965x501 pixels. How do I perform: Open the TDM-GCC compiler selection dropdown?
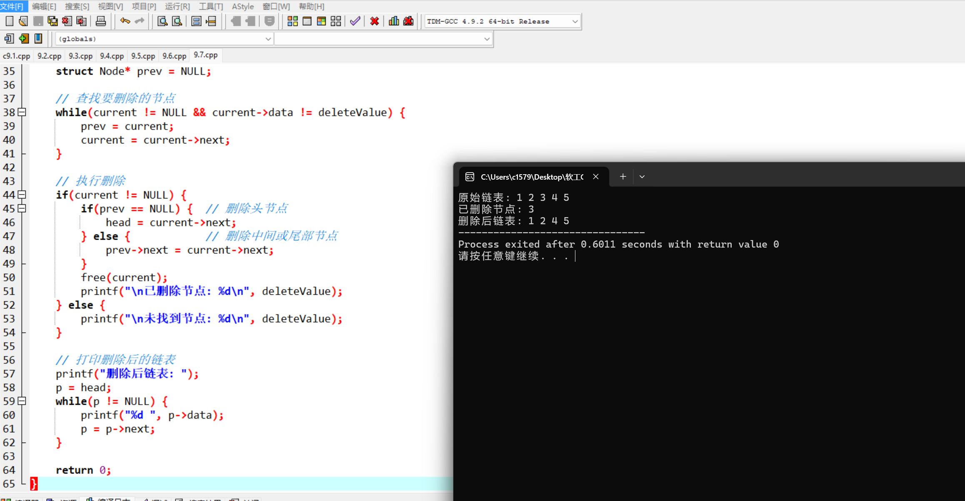(x=575, y=21)
